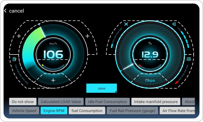Tap the 106 km/h speed readout
This screenshot has height=122, width=203.
coord(53,54)
